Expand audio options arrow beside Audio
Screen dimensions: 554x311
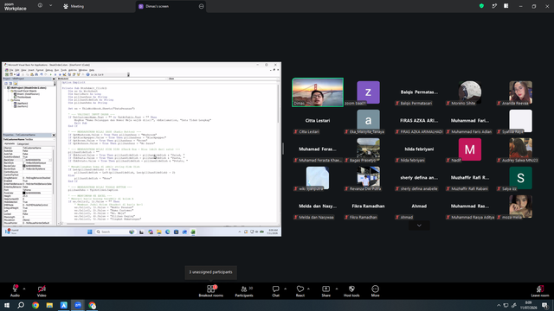click(24, 289)
